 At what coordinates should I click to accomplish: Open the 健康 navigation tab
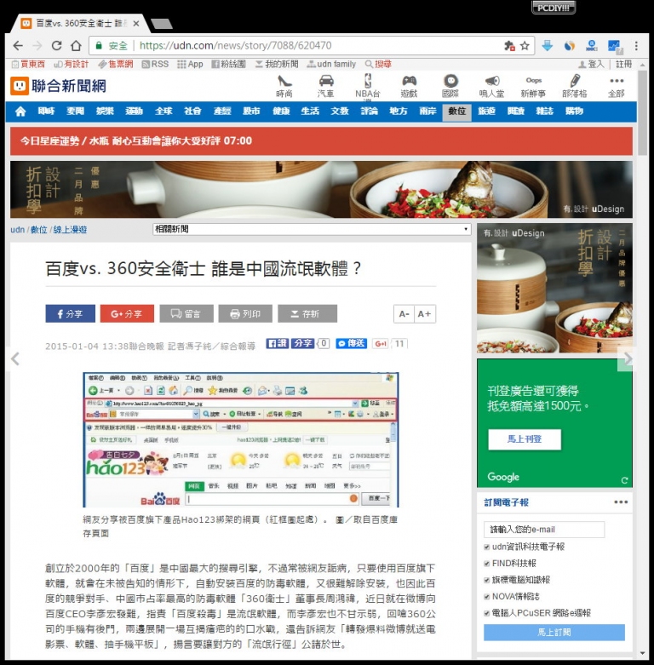[281, 111]
